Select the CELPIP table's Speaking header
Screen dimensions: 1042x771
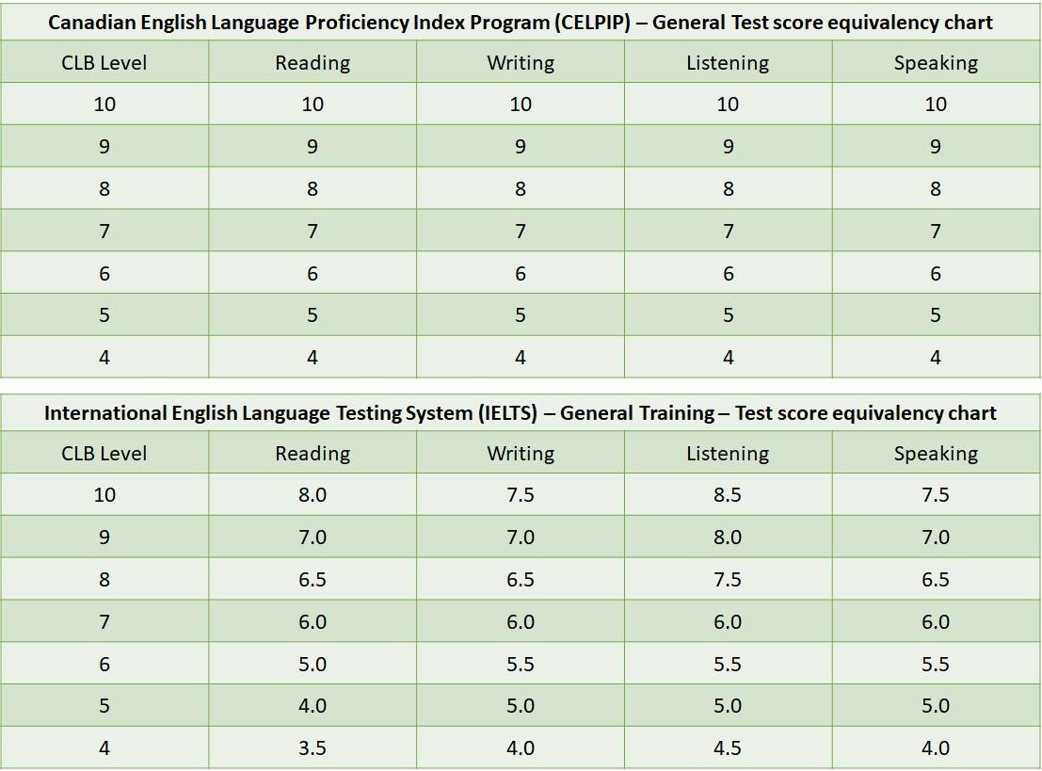936,63
